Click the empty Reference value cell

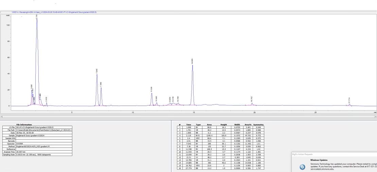(44, 149)
